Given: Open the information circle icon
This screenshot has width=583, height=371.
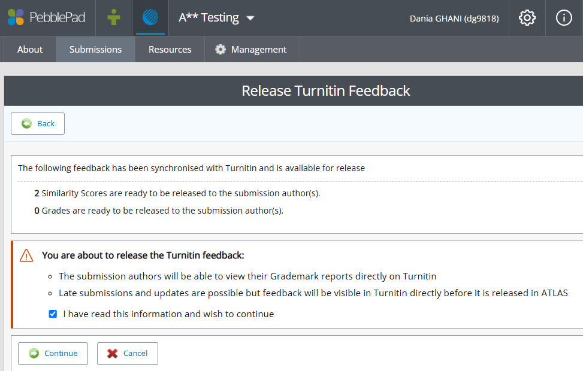Looking at the screenshot, I should [x=564, y=18].
